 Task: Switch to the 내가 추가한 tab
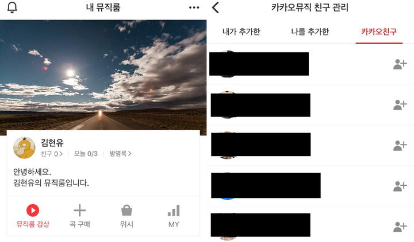tap(241, 32)
